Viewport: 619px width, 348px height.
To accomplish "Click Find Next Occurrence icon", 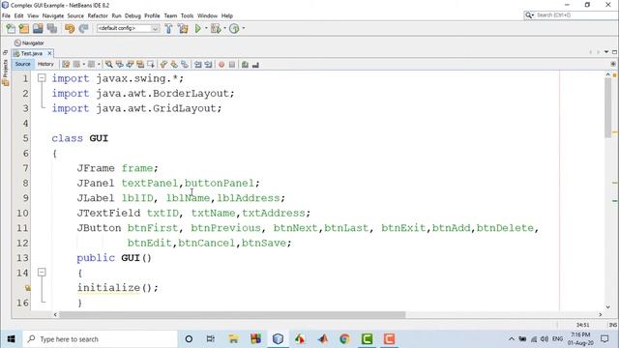I will (x=130, y=65).
